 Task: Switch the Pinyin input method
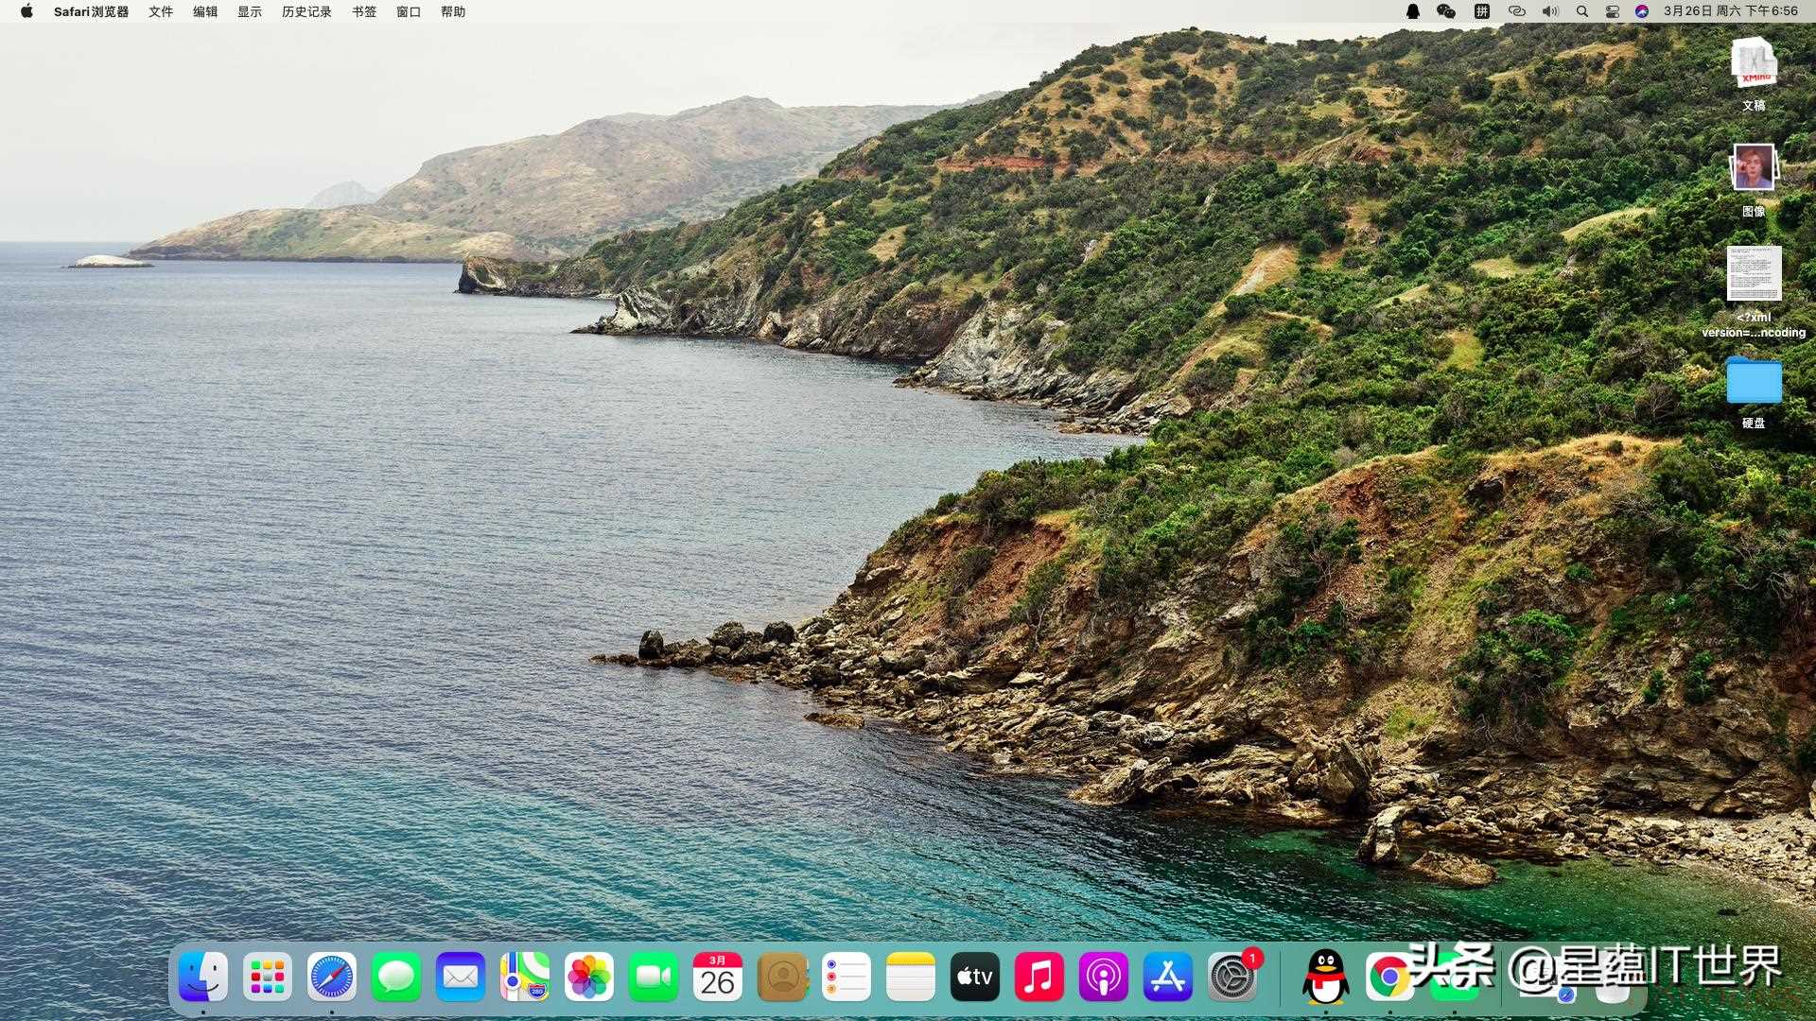(x=1482, y=11)
